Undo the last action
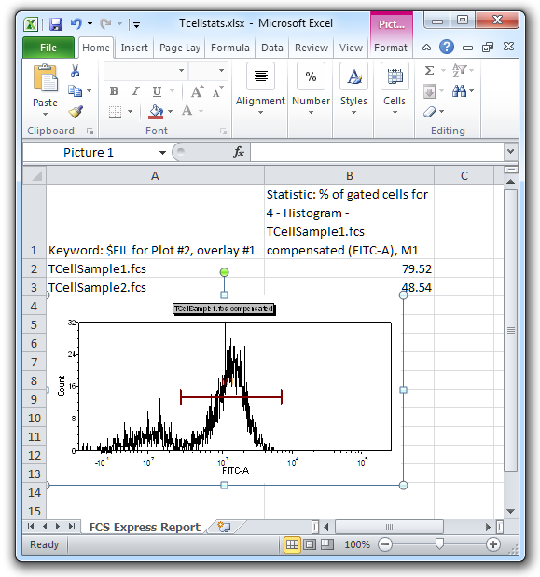Image resolution: width=540 pixels, height=577 pixels. (x=76, y=24)
